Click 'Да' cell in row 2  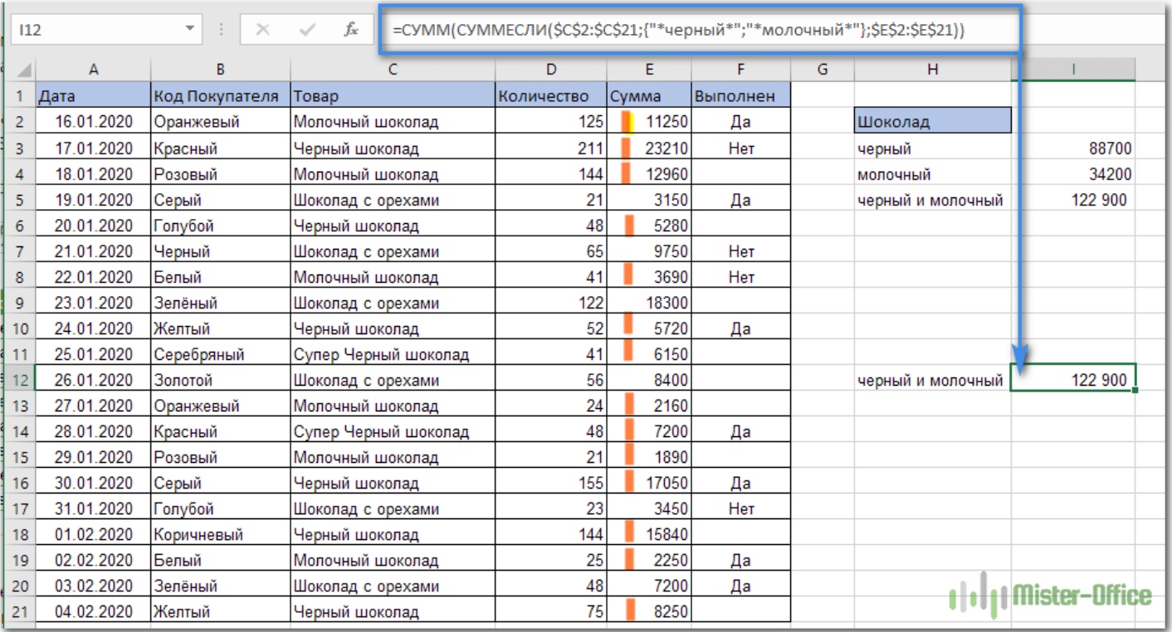click(740, 122)
